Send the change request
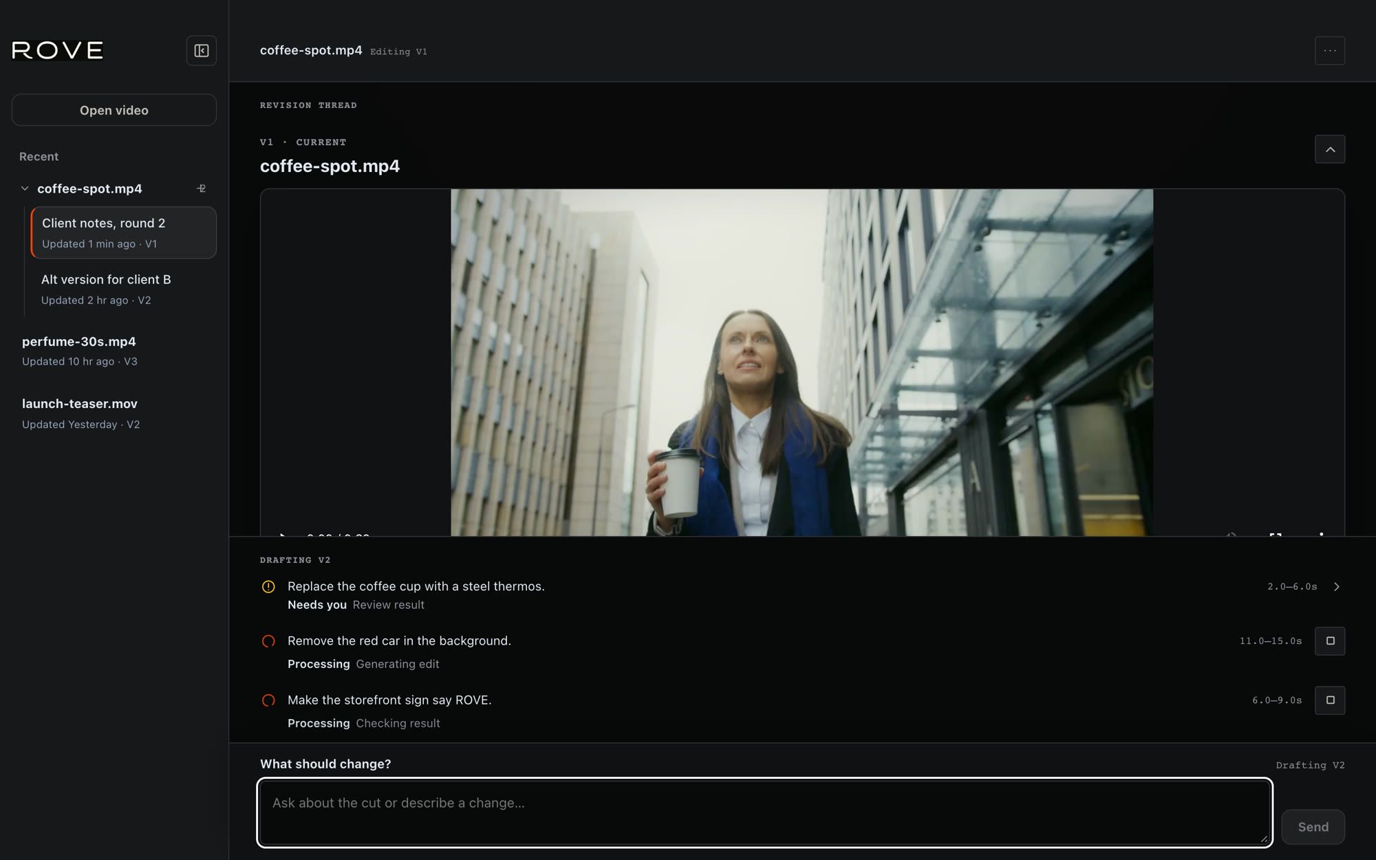 tap(1313, 827)
